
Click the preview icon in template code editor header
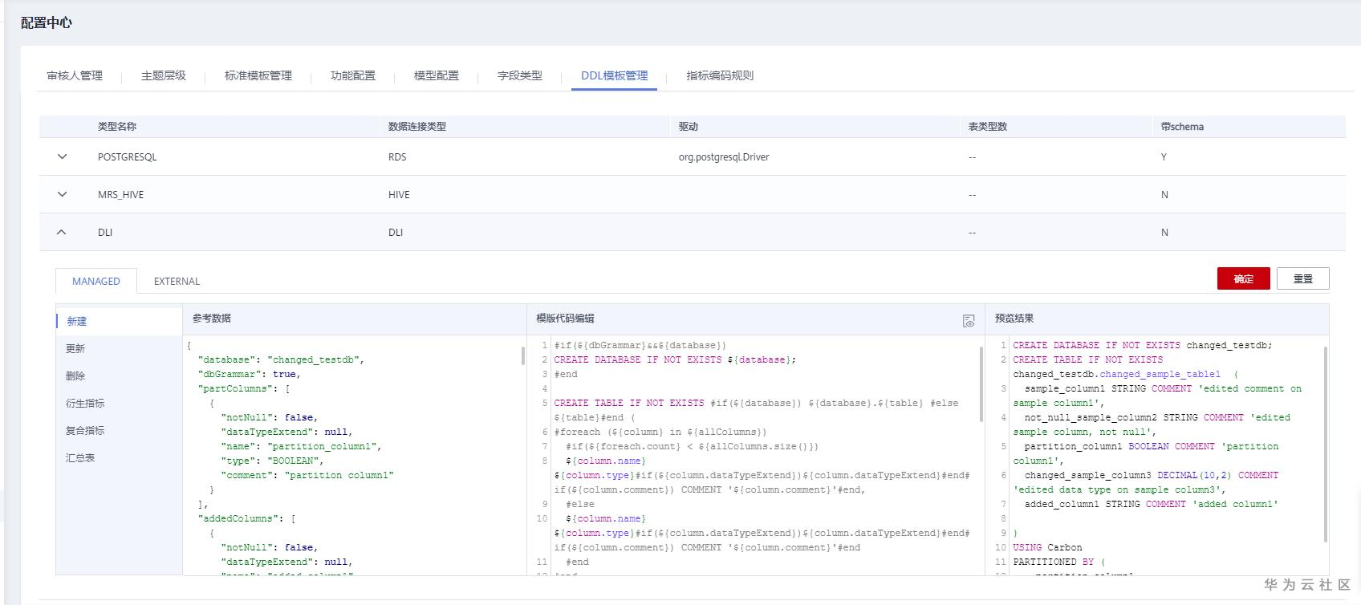[969, 321]
